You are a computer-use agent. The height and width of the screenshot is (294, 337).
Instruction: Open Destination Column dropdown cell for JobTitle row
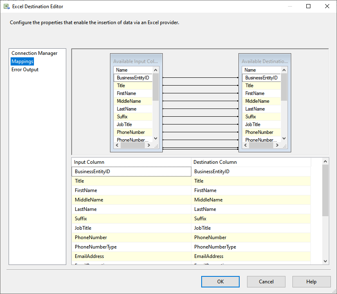pyautogui.click(x=251, y=228)
